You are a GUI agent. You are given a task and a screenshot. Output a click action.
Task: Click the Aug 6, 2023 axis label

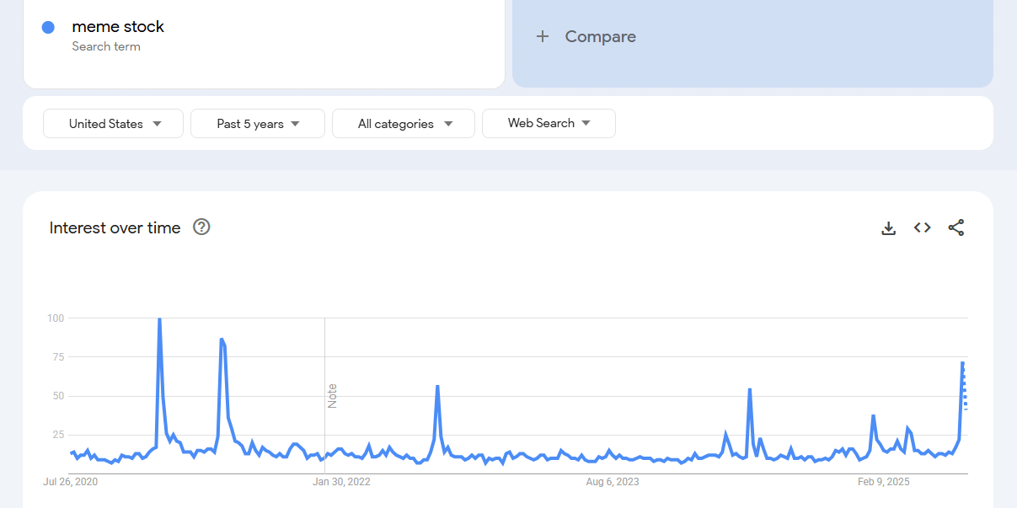(613, 482)
